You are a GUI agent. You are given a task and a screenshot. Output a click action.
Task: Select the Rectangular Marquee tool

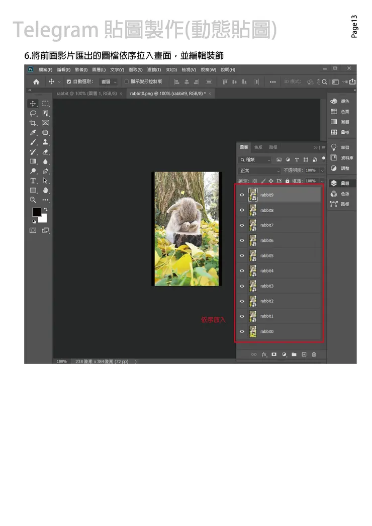click(46, 104)
